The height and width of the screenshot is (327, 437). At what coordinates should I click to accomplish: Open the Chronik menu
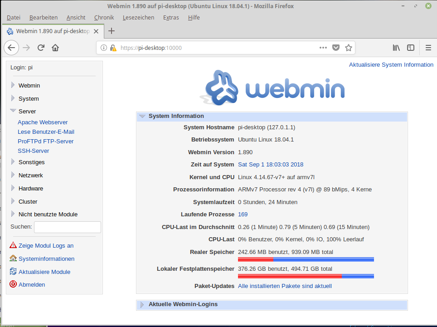coord(104,18)
